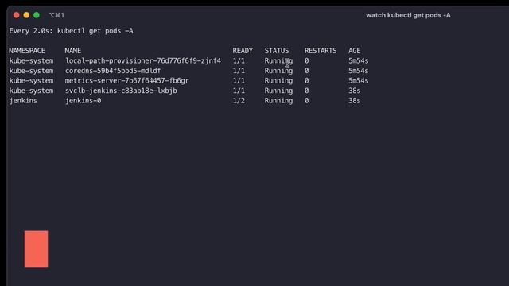Viewport: 509px width, 286px height.
Task: Click the RESTARTS column header
Action: click(x=321, y=51)
